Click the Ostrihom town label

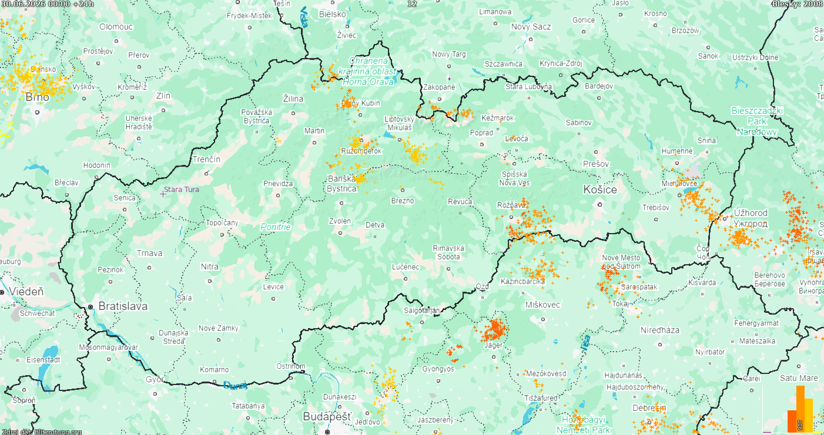291,366
